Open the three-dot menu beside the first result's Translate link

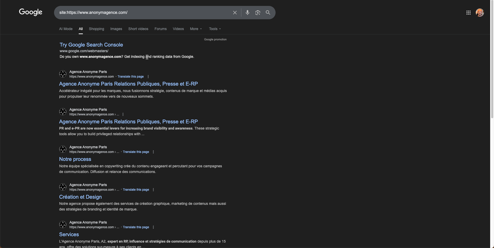pyautogui.click(x=148, y=77)
